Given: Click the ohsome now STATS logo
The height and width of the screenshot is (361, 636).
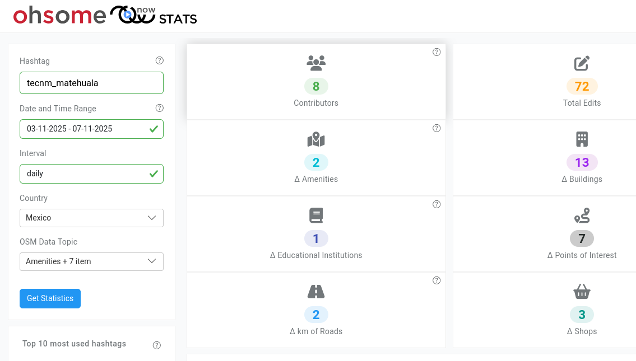Looking at the screenshot, I should [105, 16].
